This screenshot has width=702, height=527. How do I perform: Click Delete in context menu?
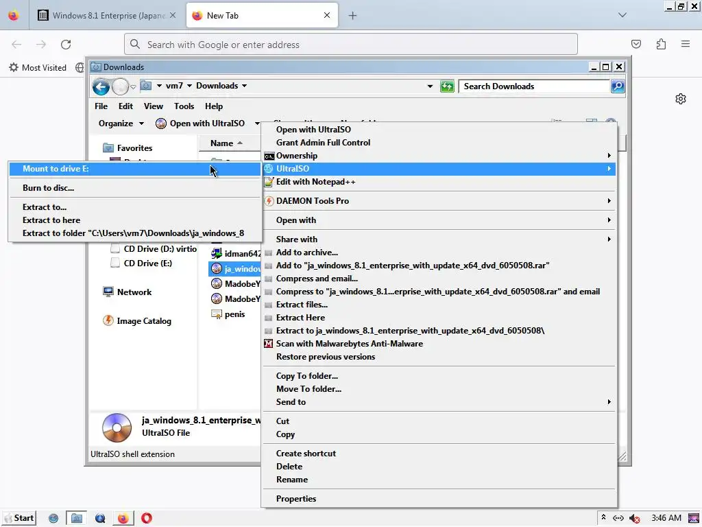tap(440, 467)
